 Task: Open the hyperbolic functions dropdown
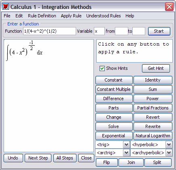[x=169, y=145]
